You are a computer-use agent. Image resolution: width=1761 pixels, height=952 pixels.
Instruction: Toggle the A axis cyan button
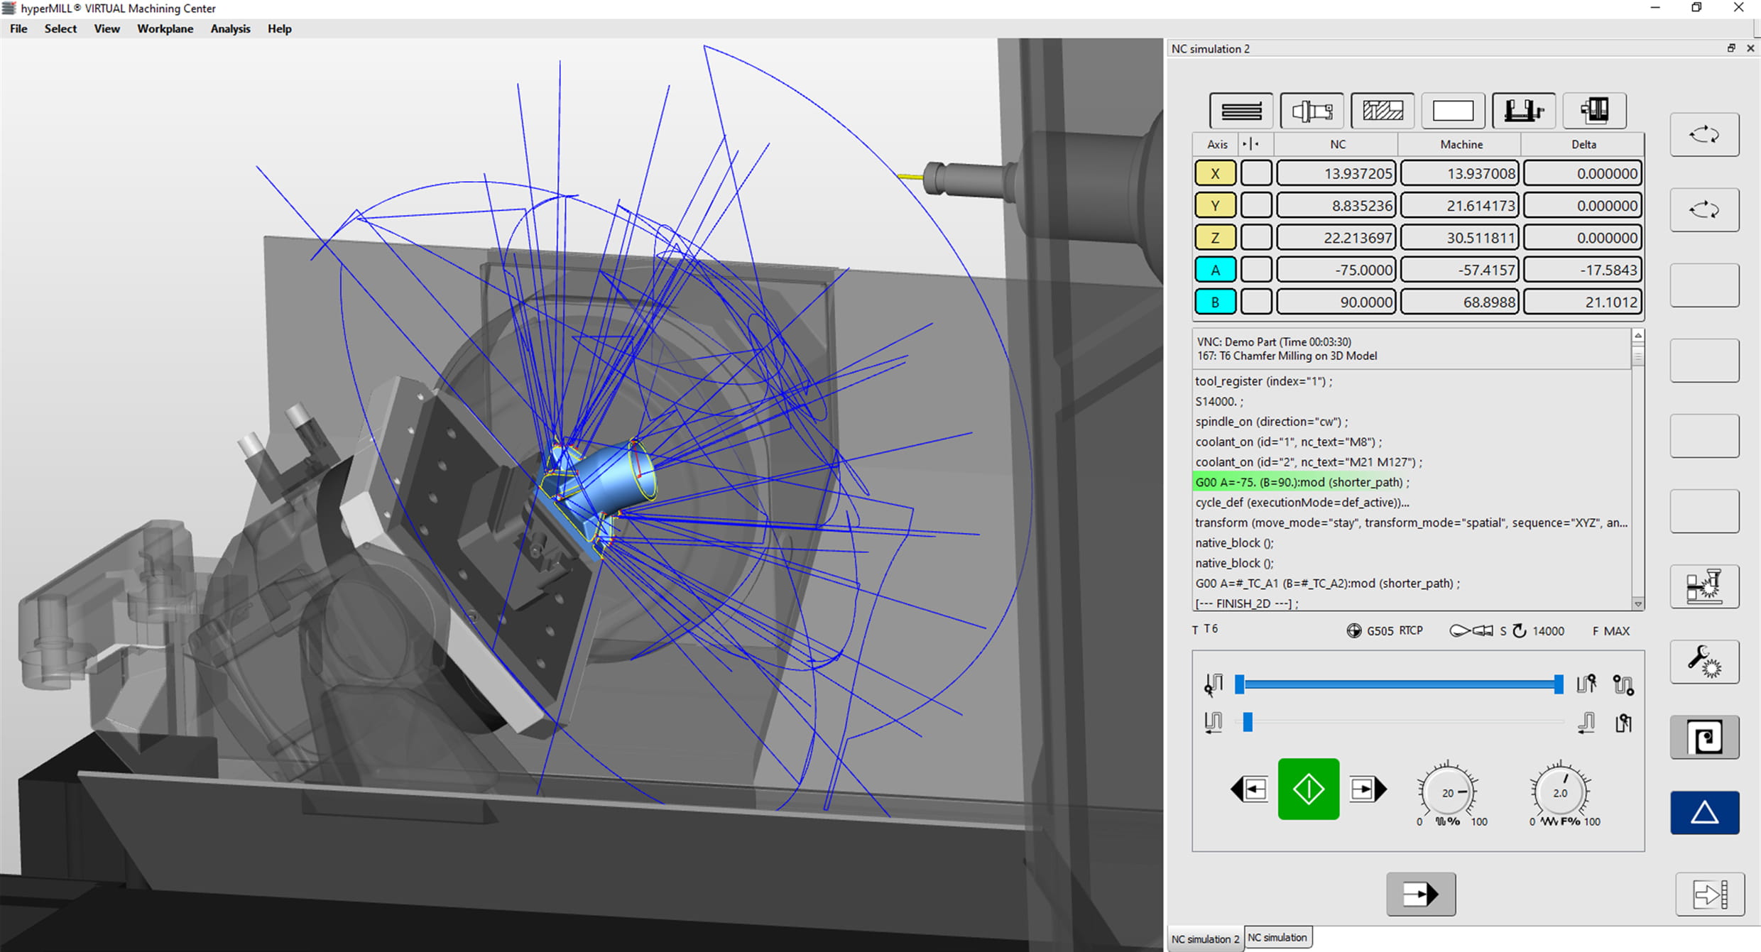(x=1215, y=270)
